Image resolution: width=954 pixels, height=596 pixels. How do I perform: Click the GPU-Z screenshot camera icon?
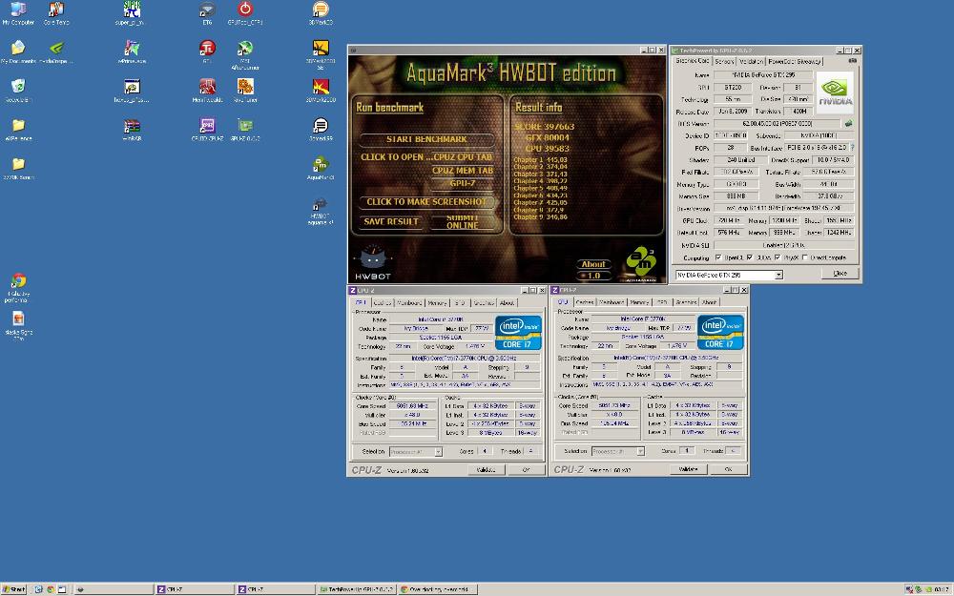pyautogui.click(x=852, y=61)
